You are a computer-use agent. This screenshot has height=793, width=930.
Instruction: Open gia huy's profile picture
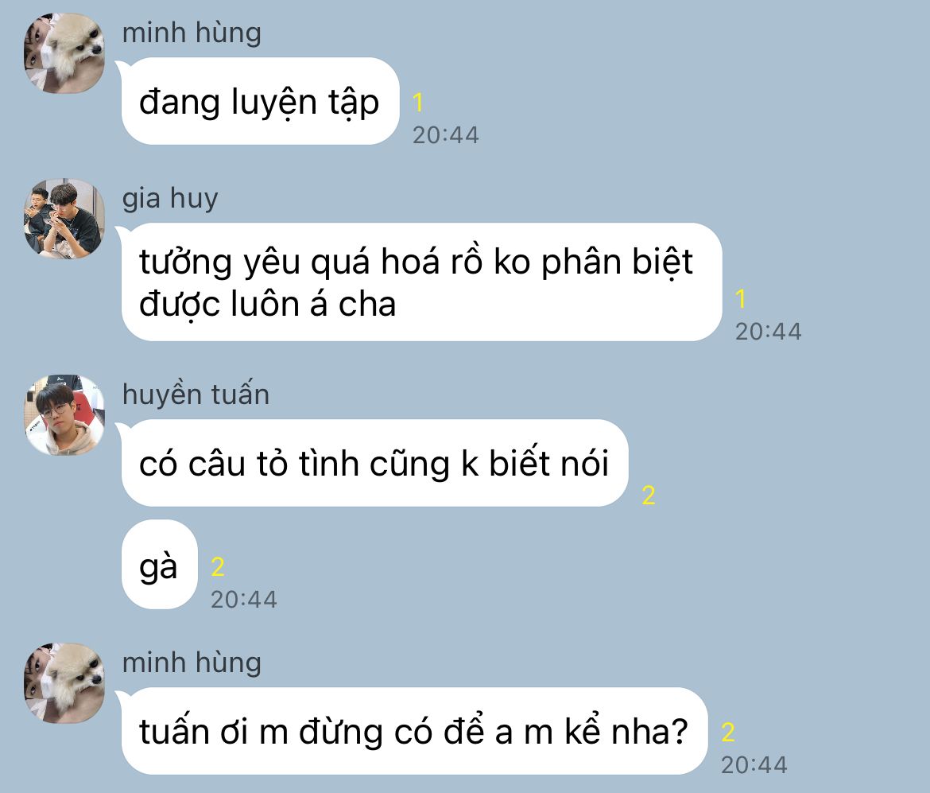pyautogui.click(x=64, y=219)
